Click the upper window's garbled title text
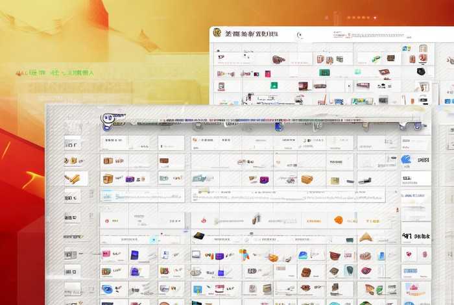This screenshot has width=454, height=305. pos(253,32)
